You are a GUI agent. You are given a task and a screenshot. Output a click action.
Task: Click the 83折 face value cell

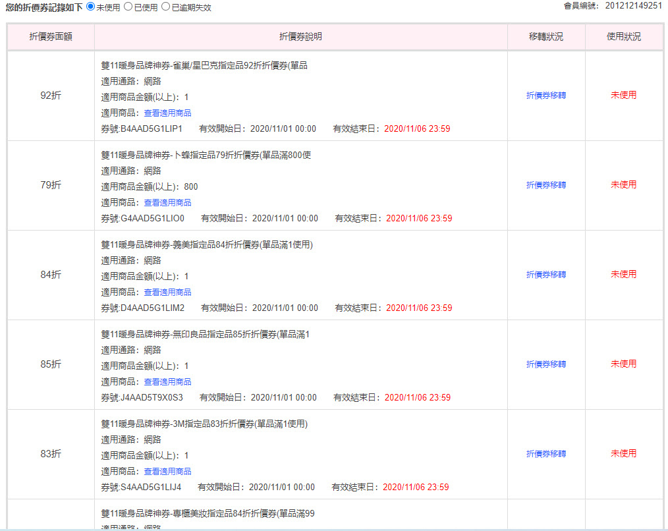[51, 453]
